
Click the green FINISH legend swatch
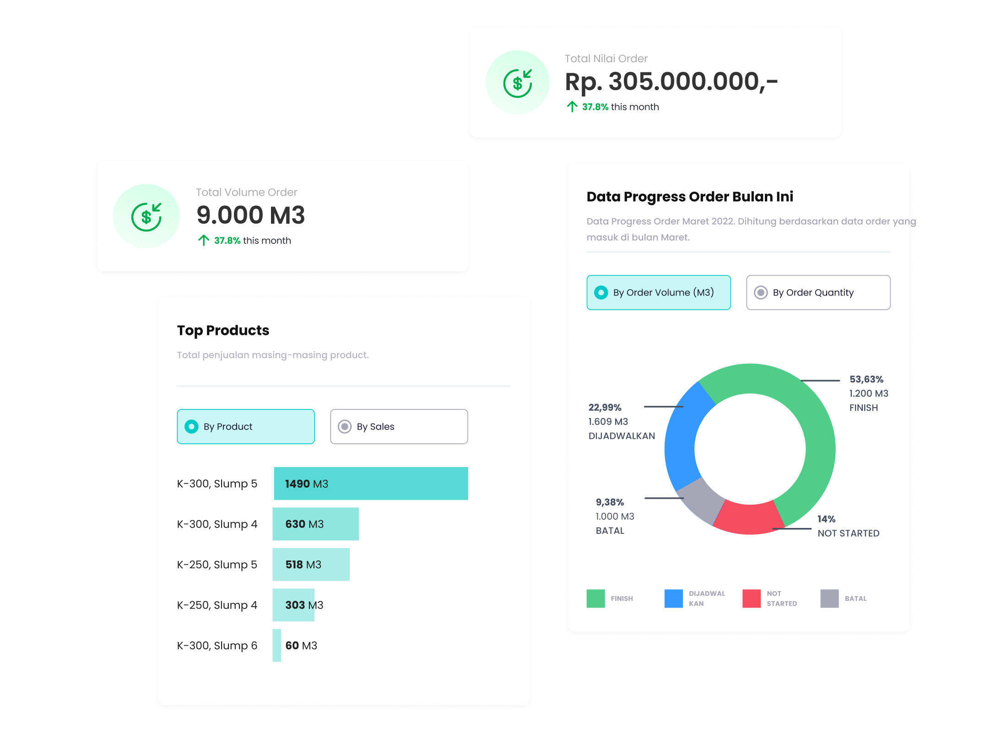596,598
